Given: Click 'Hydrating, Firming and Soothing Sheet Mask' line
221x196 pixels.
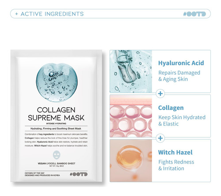Looking at the screenshot, I should tap(56, 129).
